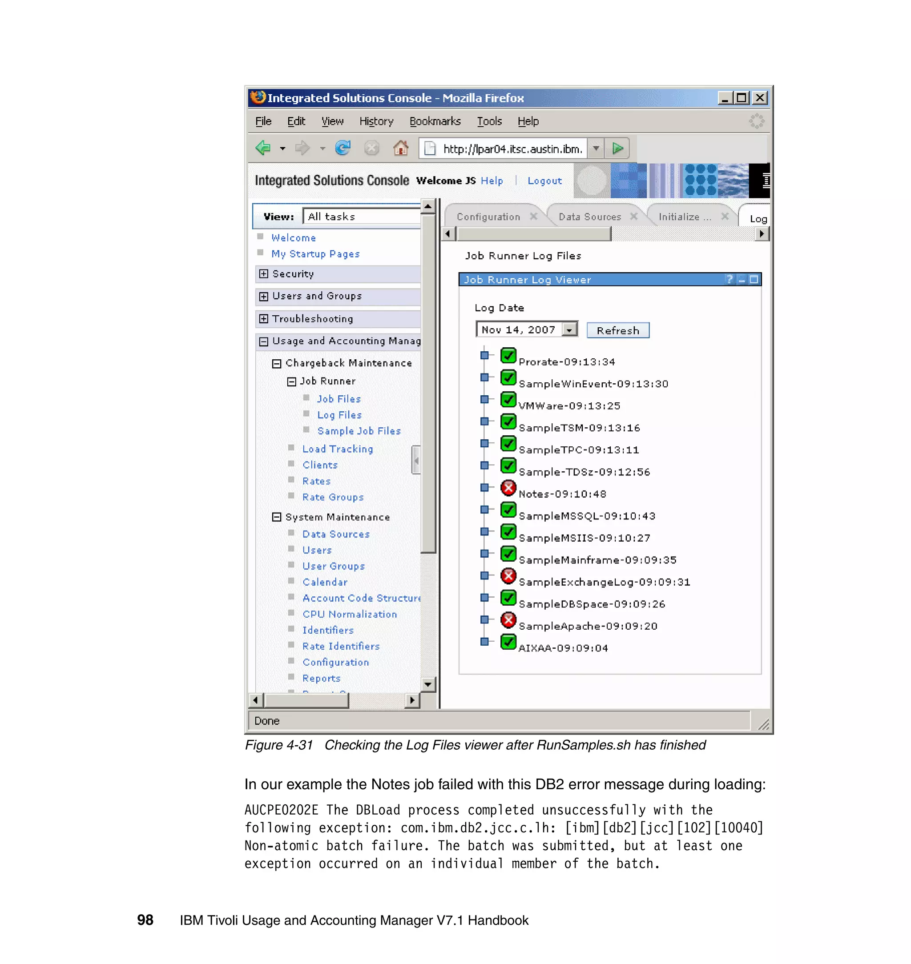Click the green check icon for SampleTPC-09:13:11

[x=508, y=443]
